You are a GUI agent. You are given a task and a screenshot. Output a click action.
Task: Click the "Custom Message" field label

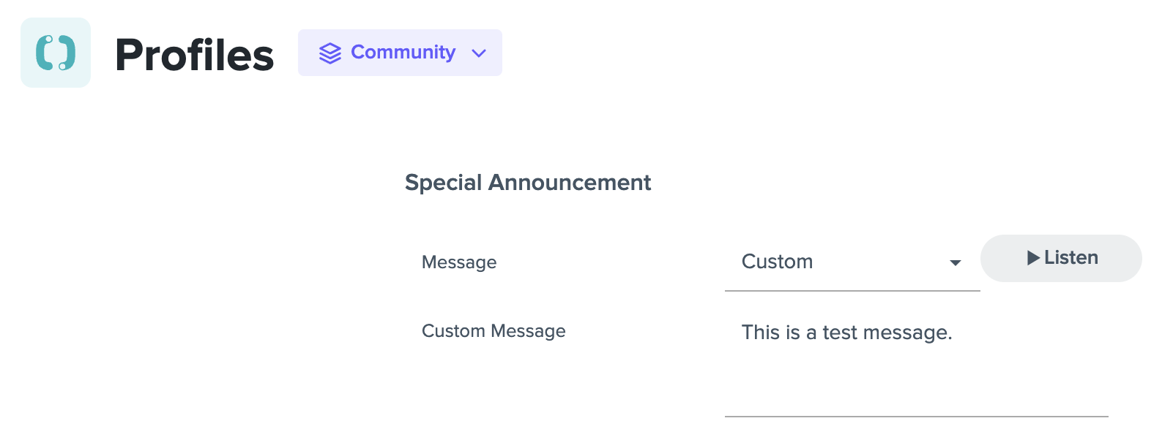pos(494,331)
